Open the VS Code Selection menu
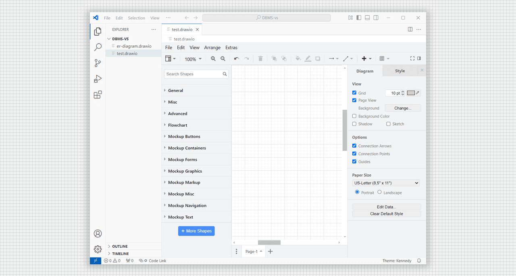 [137, 18]
